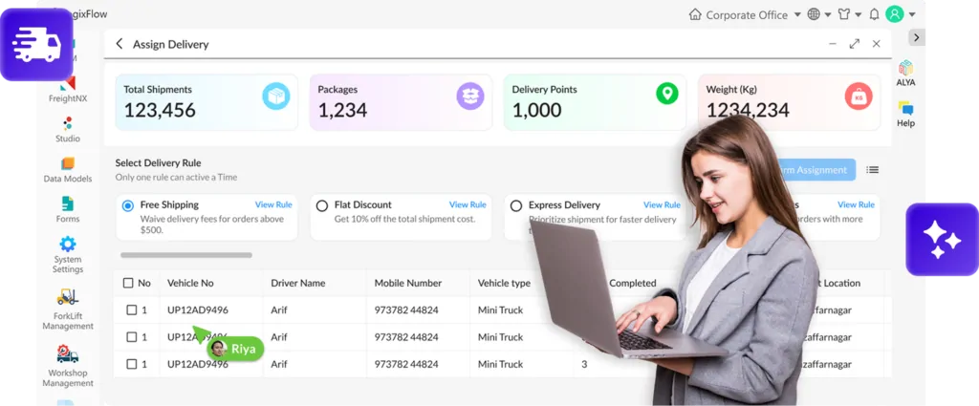Open the list view options icon
979x406 pixels.
tap(872, 170)
